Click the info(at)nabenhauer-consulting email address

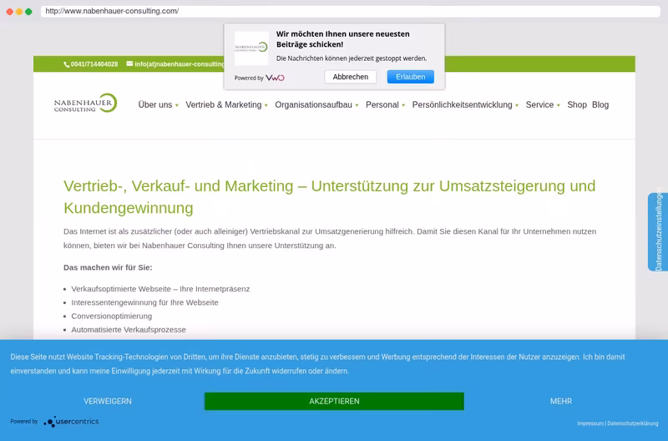click(180, 64)
